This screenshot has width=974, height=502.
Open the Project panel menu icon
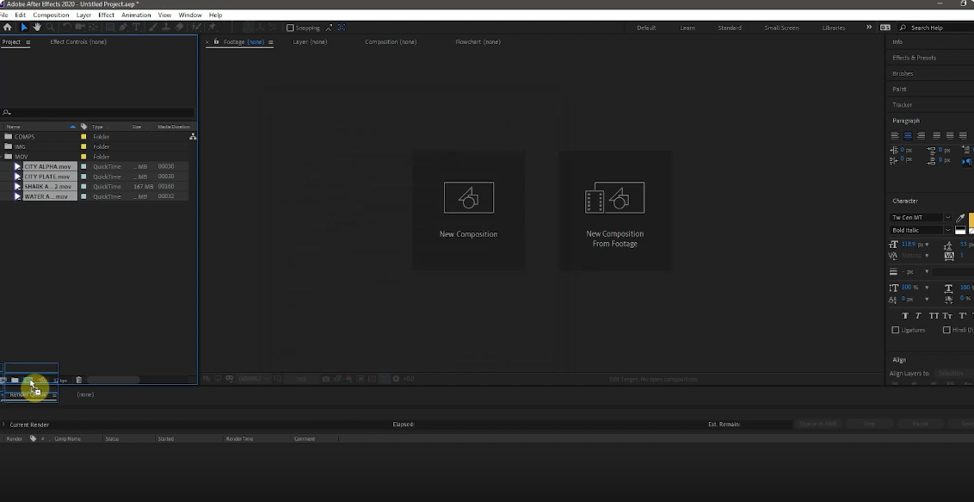coord(28,41)
